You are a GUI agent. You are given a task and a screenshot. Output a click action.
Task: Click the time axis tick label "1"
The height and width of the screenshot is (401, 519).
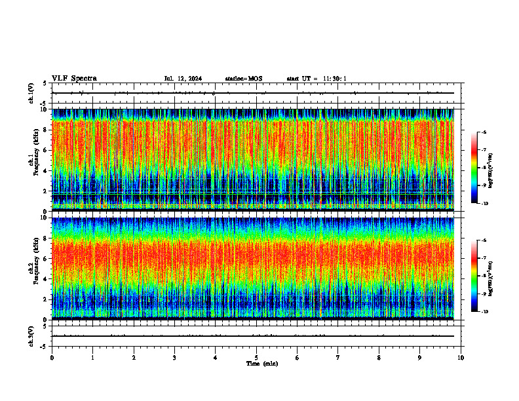click(x=92, y=358)
